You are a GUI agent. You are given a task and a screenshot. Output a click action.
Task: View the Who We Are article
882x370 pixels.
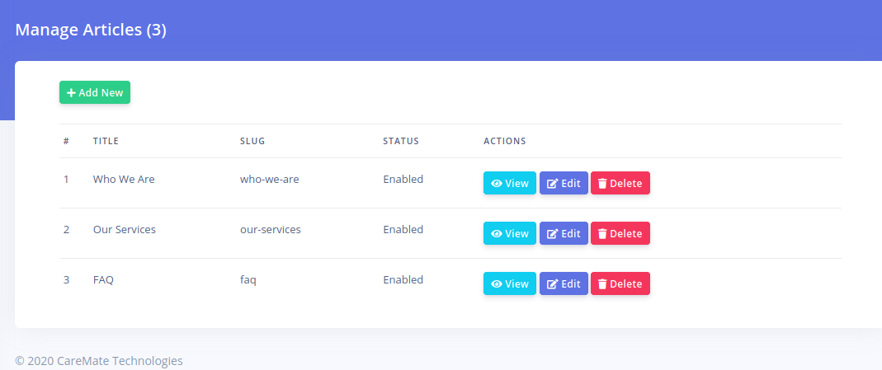(509, 183)
